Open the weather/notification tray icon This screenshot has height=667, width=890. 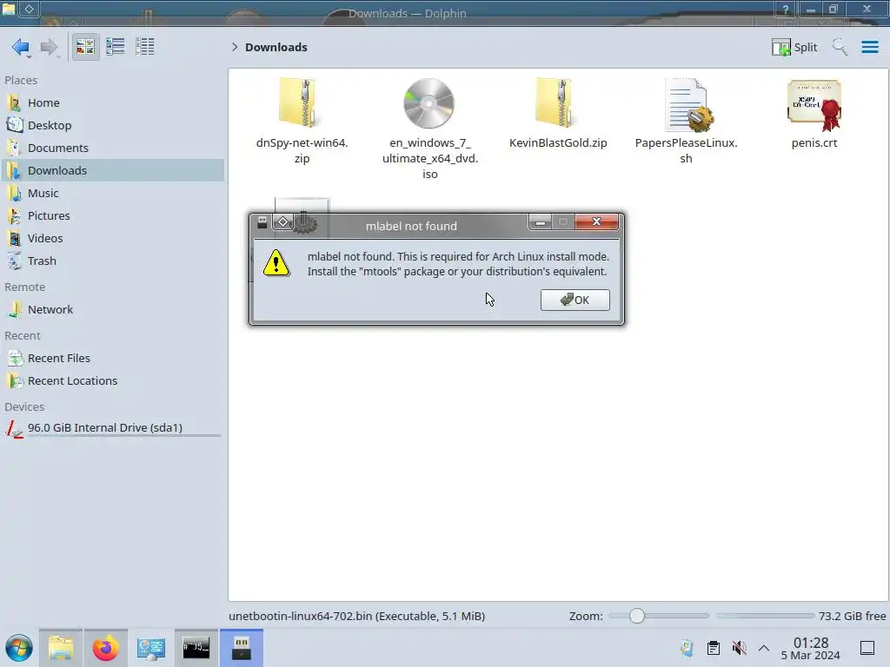click(687, 648)
